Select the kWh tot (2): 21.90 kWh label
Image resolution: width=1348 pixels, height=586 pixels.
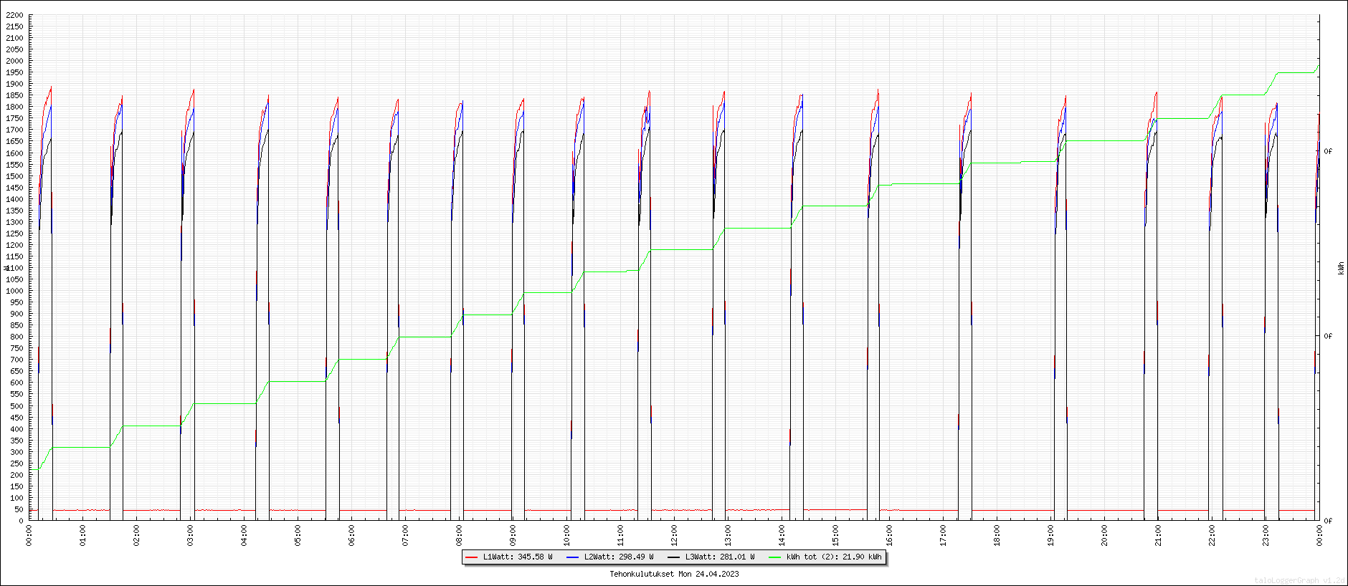pos(834,557)
